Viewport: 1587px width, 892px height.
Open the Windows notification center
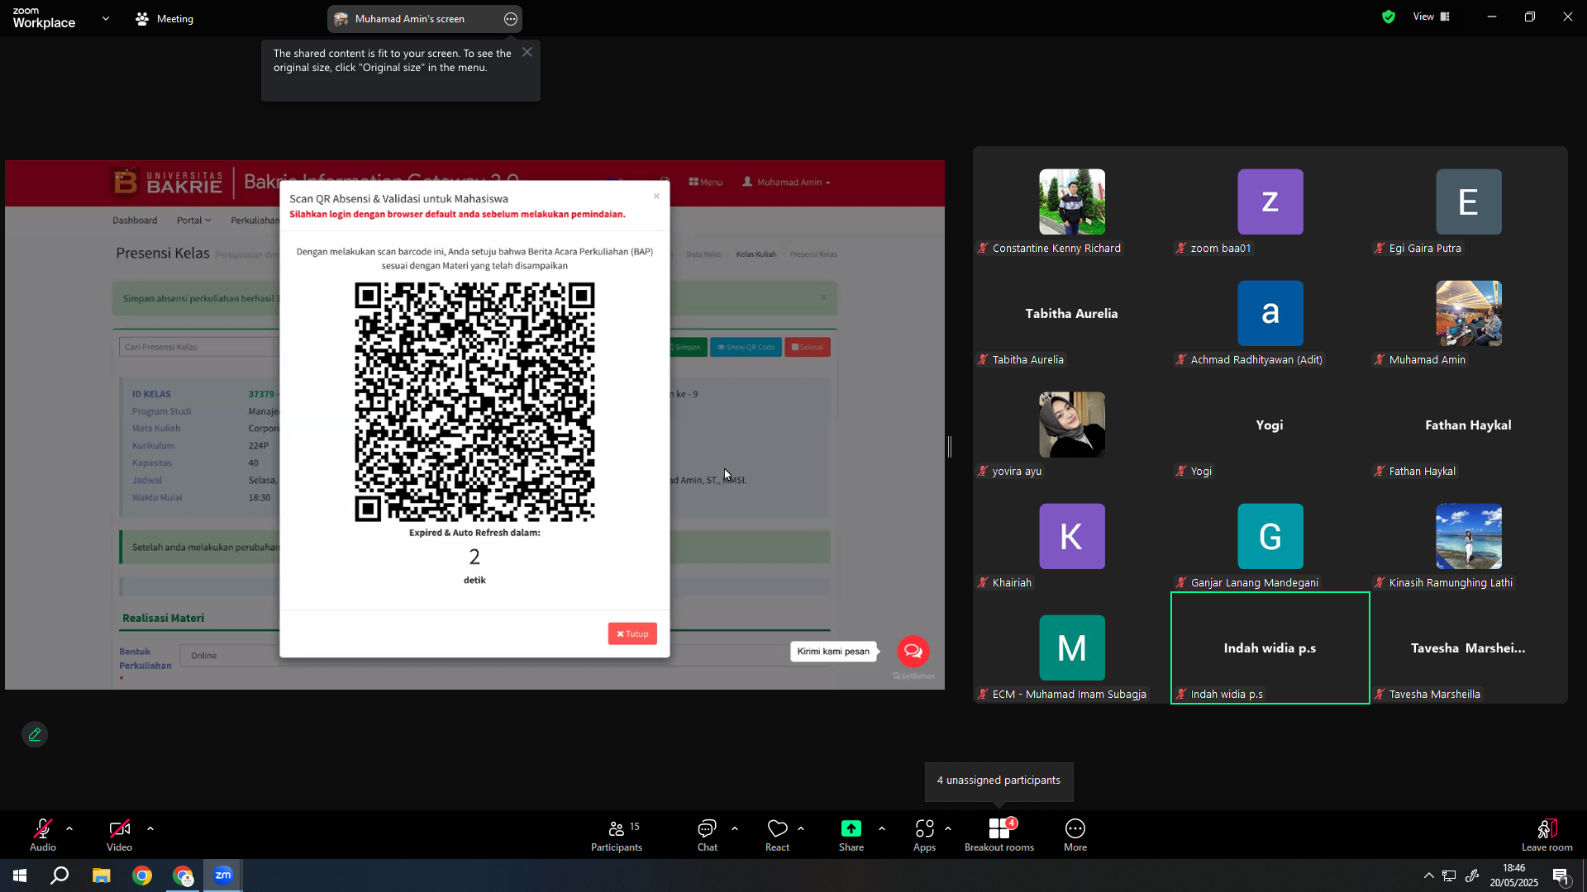click(x=1561, y=876)
